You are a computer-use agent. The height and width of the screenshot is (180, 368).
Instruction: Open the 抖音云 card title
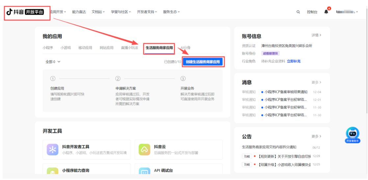[160, 147]
